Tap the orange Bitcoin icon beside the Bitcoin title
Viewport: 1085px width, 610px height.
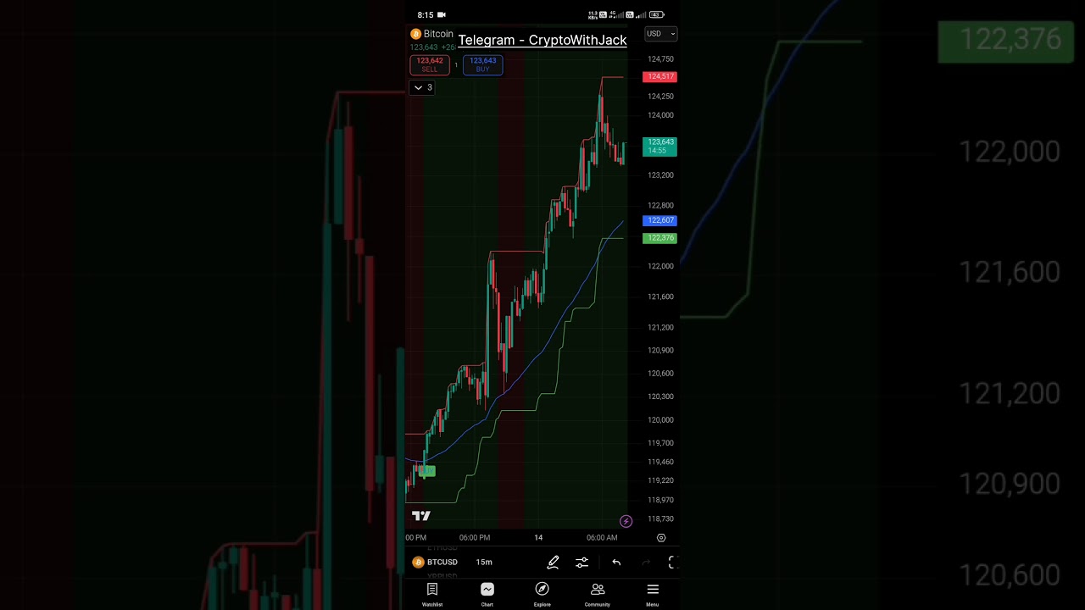(x=415, y=34)
